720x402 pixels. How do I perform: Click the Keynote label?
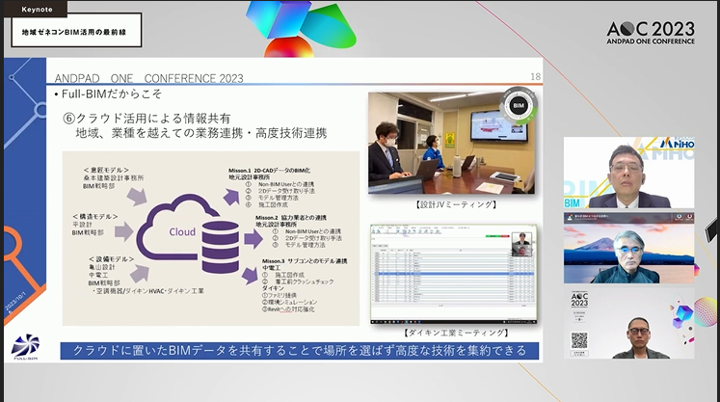pyautogui.click(x=37, y=10)
